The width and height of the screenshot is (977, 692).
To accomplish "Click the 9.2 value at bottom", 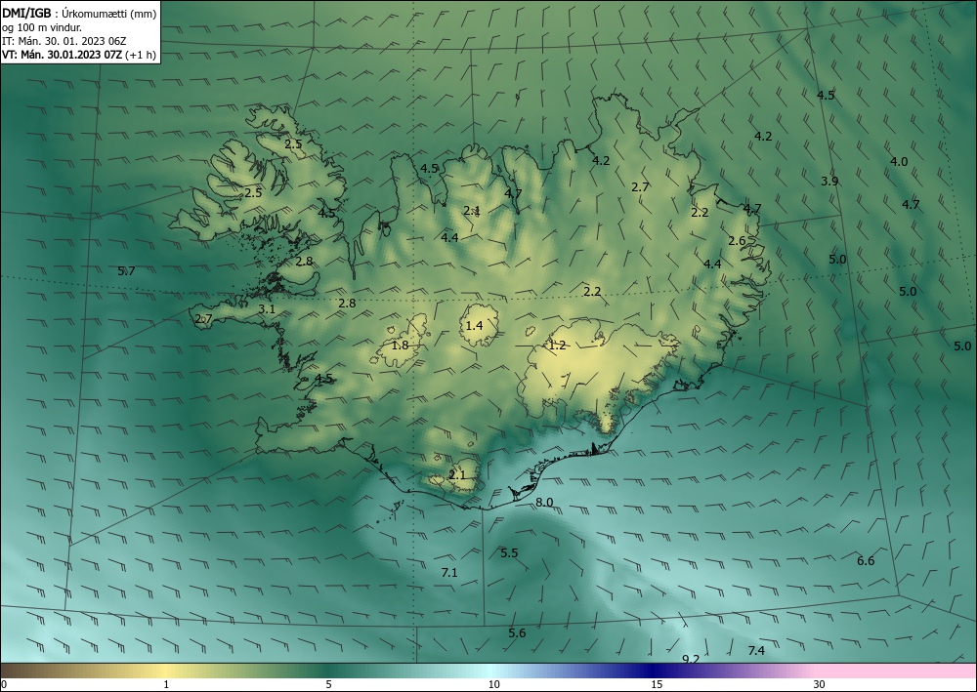I will pyautogui.click(x=691, y=659).
